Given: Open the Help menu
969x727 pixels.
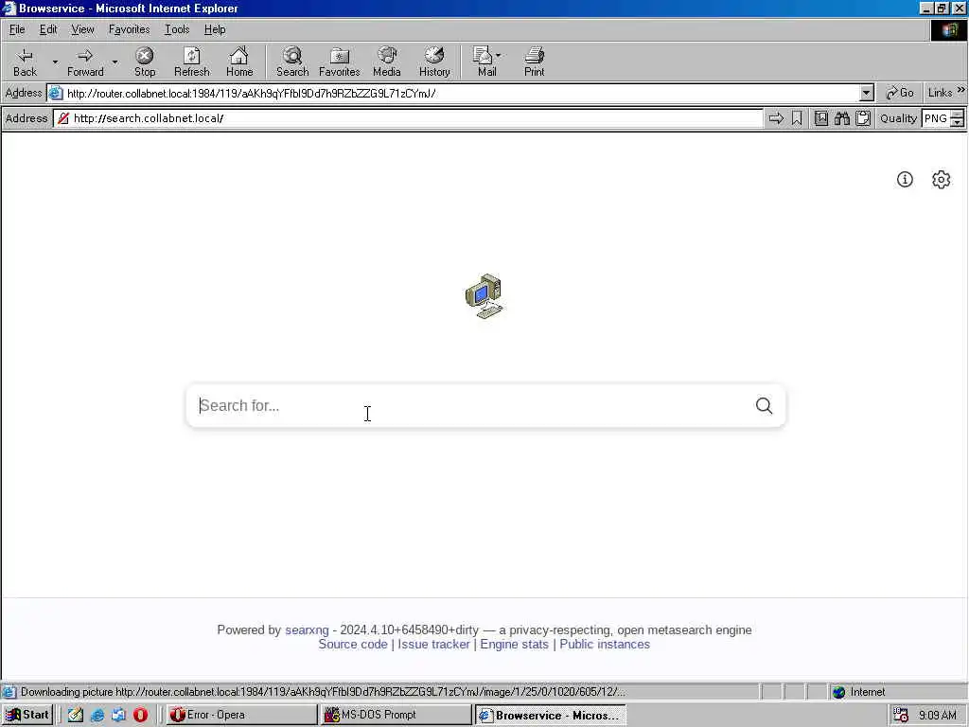Looking at the screenshot, I should (x=215, y=29).
